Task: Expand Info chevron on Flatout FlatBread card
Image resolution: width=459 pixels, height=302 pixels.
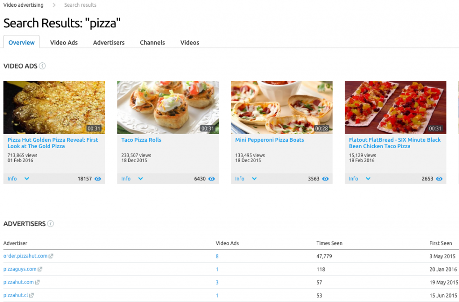Action: coord(368,179)
